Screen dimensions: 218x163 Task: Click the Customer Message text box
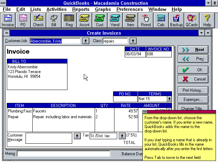pyautogui.click(x=49, y=138)
